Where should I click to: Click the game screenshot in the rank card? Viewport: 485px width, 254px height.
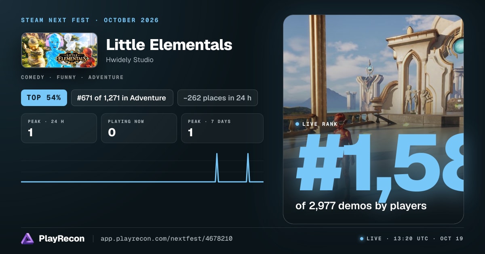pyautogui.click(x=373, y=119)
